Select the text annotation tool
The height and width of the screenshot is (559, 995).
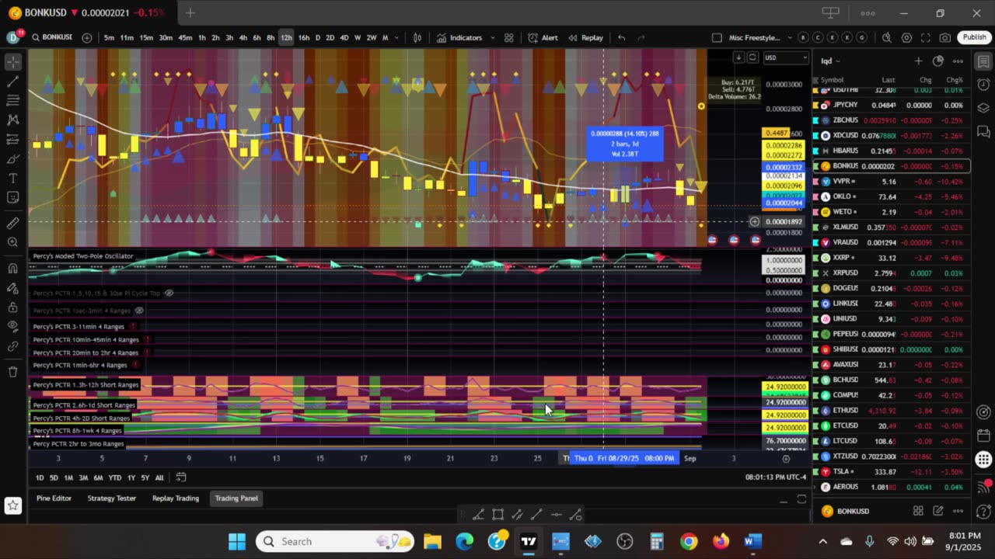pos(12,178)
